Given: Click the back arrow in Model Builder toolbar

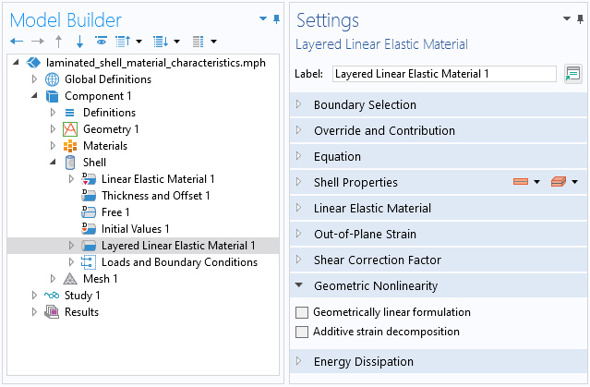Looking at the screenshot, I should (x=17, y=41).
